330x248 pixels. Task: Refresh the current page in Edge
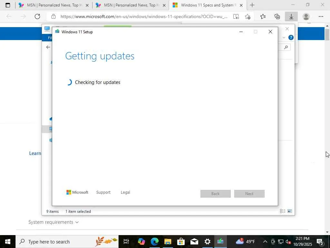[x=37, y=16]
